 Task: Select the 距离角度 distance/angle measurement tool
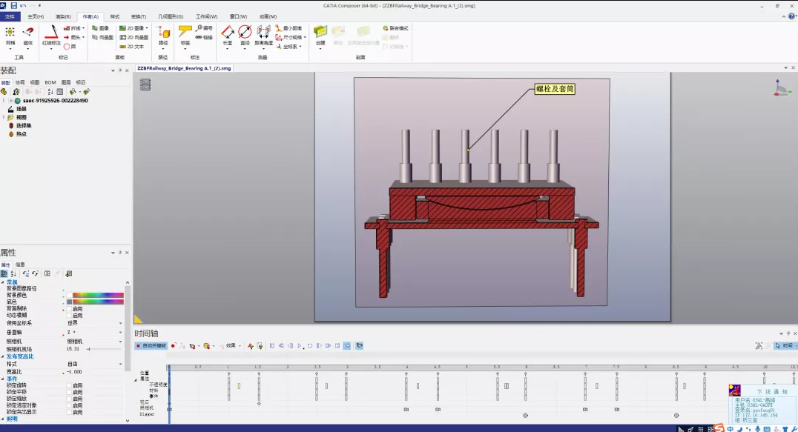tap(263, 36)
